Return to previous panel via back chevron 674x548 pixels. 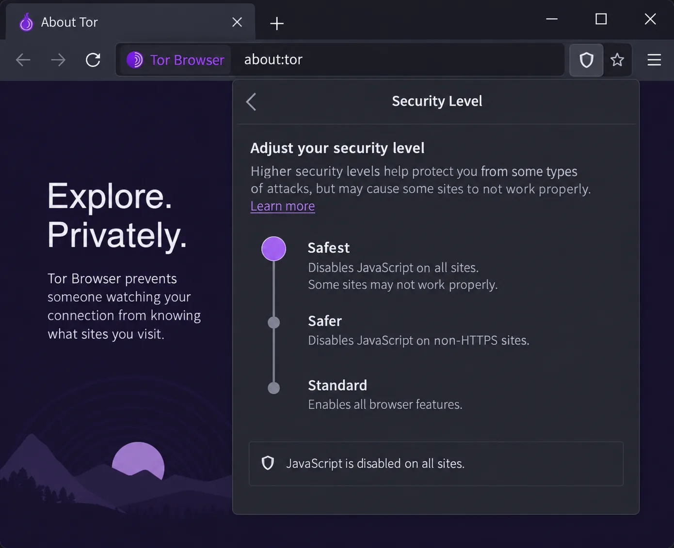(251, 102)
